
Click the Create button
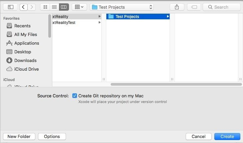point(227,136)
